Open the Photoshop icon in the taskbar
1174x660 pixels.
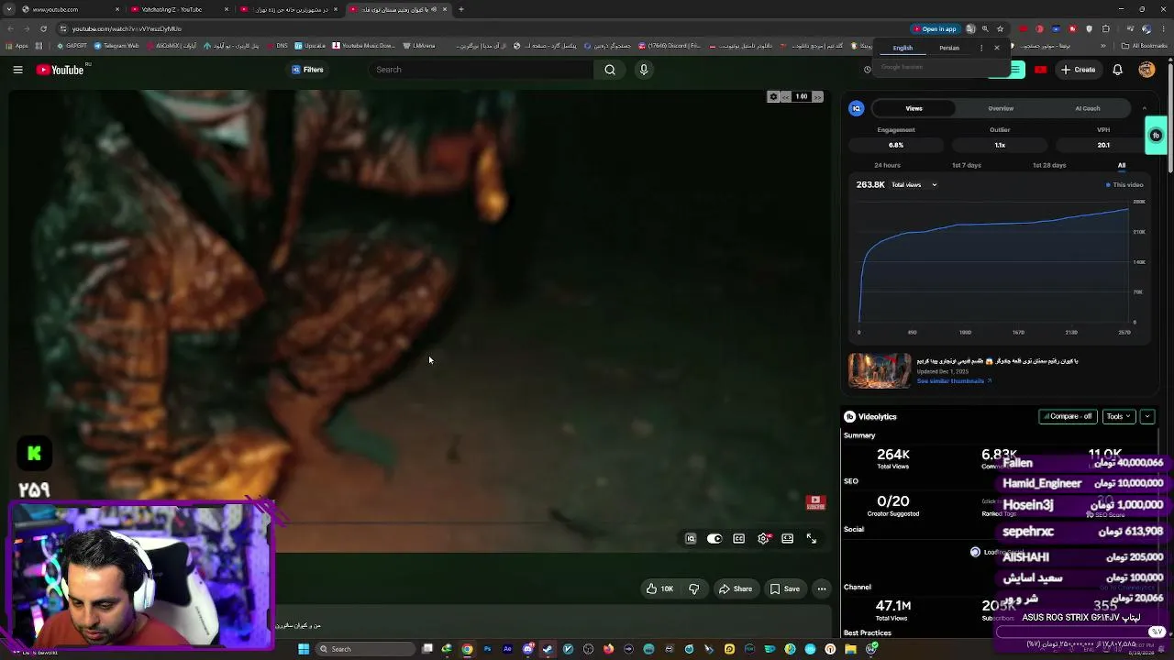point(487,649)
